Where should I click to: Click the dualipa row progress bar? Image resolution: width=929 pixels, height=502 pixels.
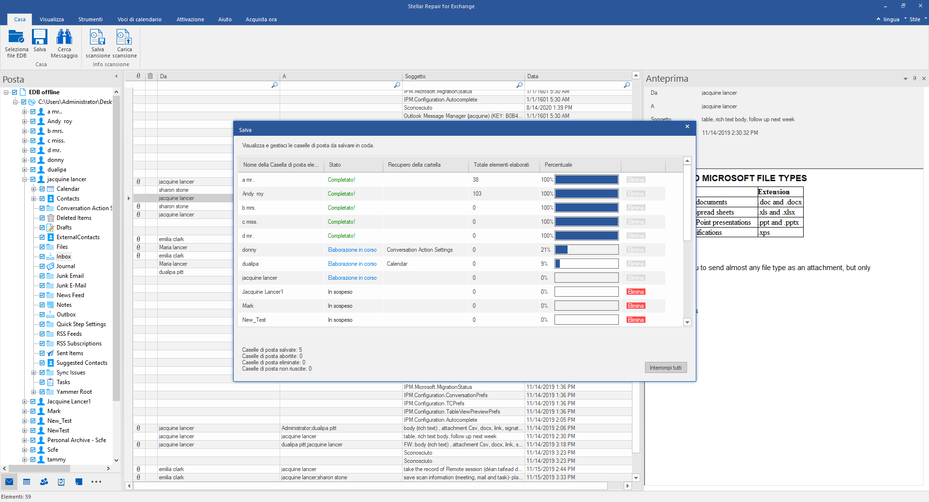(586, 264)
